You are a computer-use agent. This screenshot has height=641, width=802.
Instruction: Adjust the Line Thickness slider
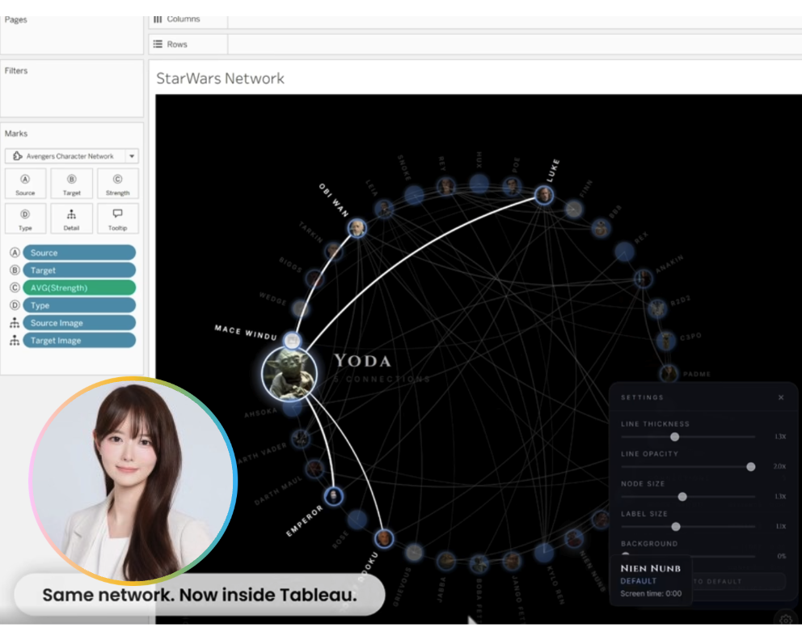point(688,437)
